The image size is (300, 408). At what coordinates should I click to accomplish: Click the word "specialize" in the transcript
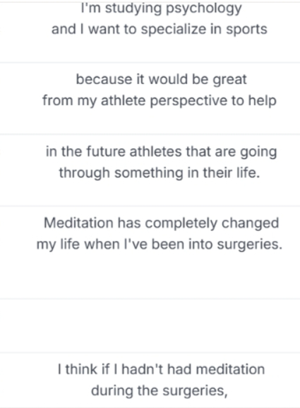point(173,29)
